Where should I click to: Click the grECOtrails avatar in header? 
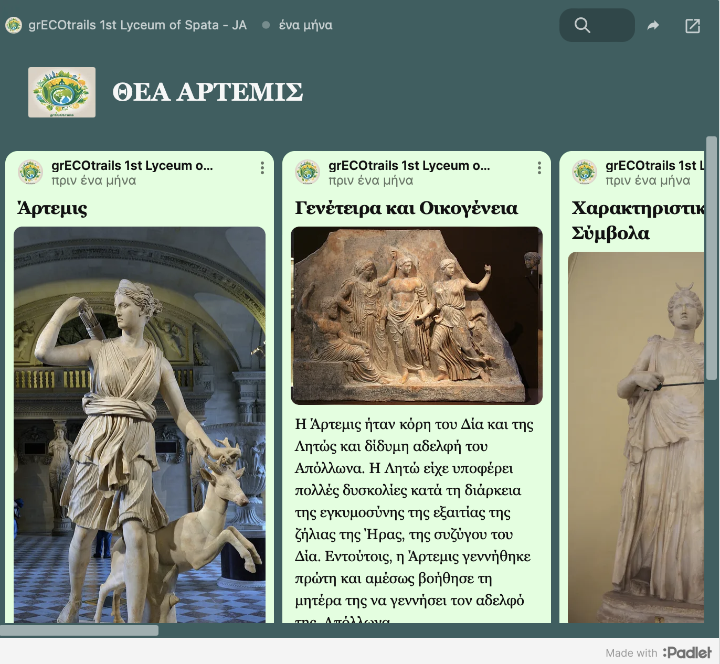tap(14, 25)
